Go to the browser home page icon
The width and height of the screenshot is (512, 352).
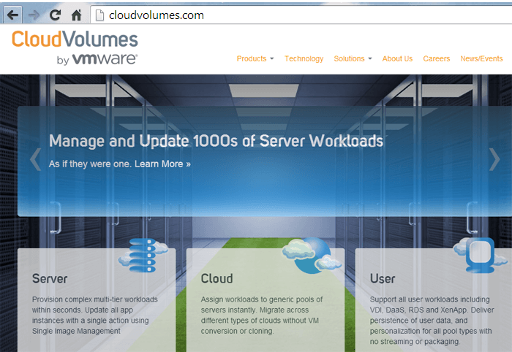coord(76,15)
